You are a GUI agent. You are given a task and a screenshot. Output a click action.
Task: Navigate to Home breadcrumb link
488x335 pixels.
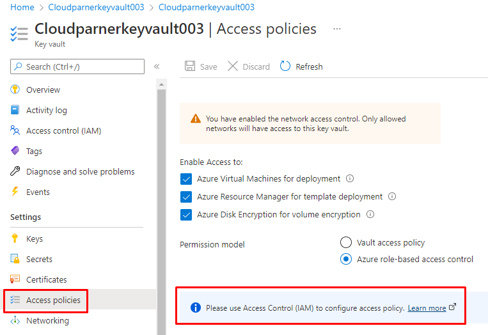(22, 7)
